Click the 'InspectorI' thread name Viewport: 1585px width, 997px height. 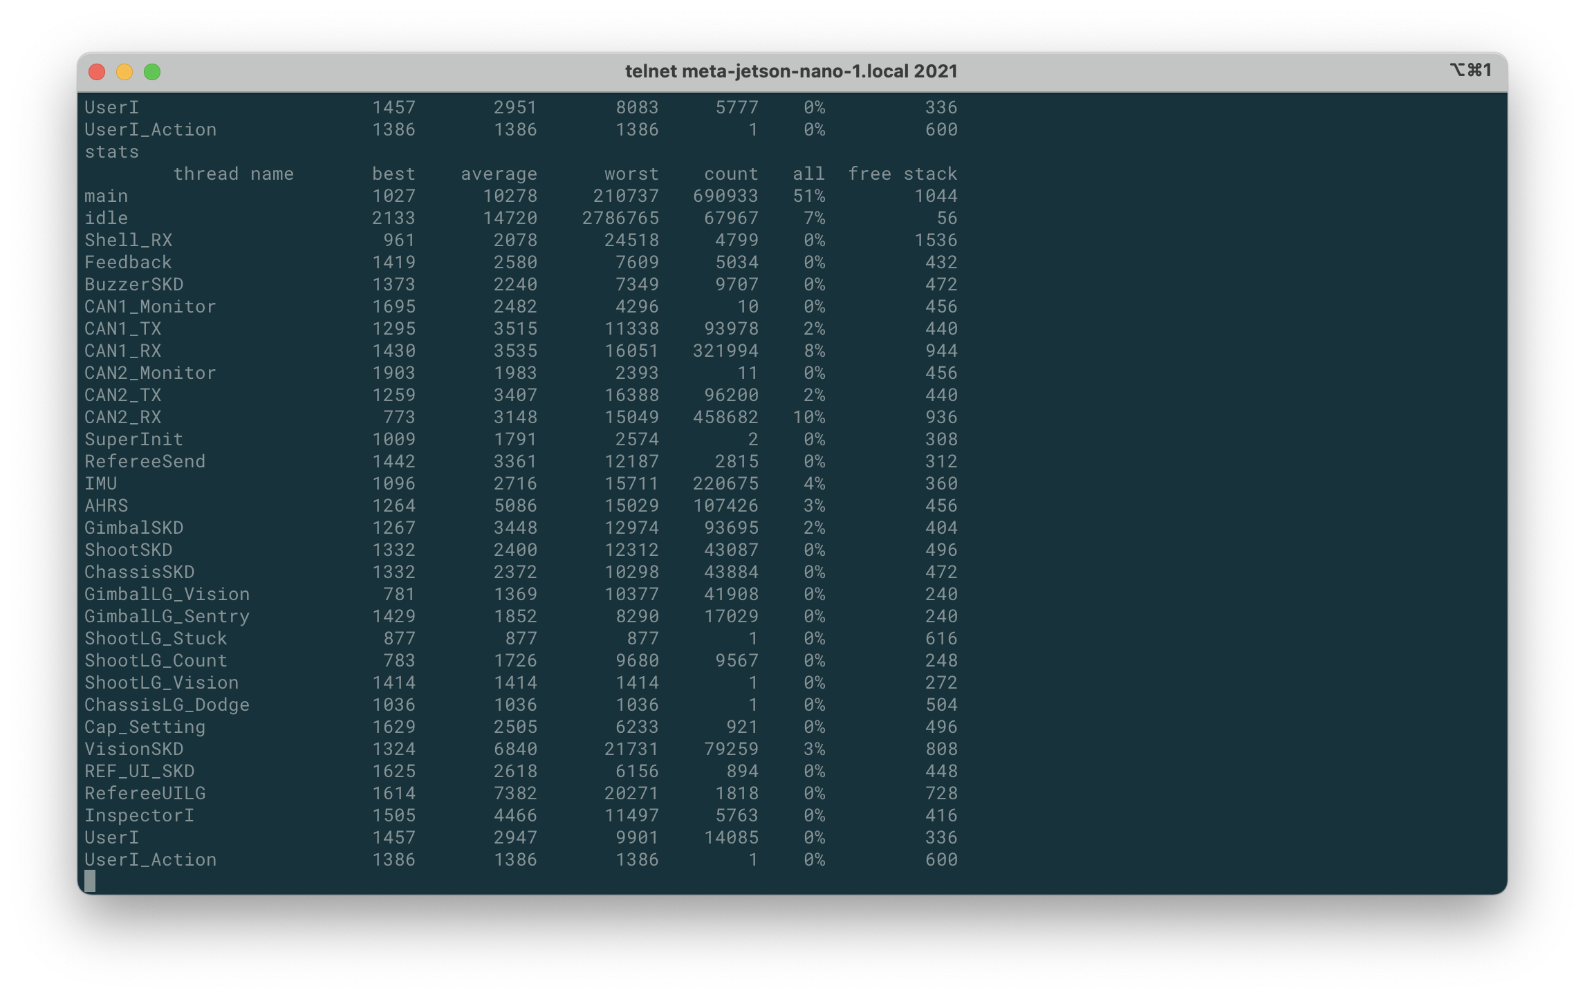tap(140, 815)
